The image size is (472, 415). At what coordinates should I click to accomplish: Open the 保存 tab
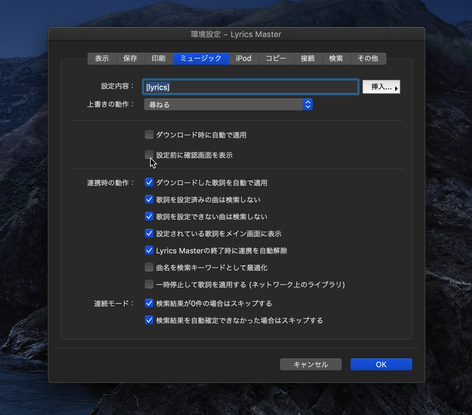point(130,58)
